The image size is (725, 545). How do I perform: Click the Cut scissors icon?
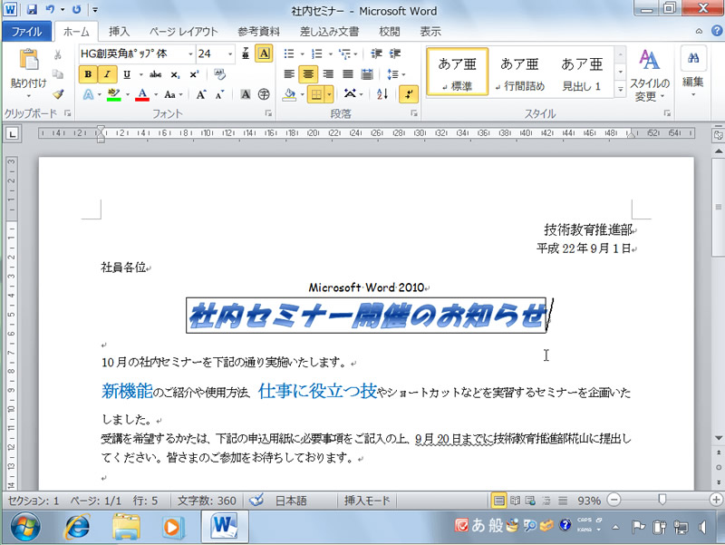tap(58, 55)
